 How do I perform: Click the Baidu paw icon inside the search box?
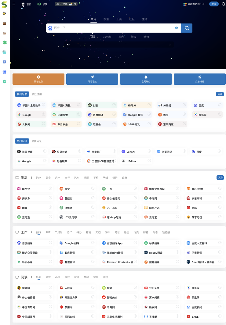[x=50, y=28]
